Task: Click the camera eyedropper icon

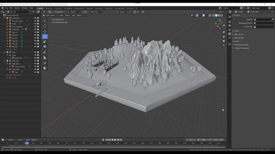Action: pos(272,20)
